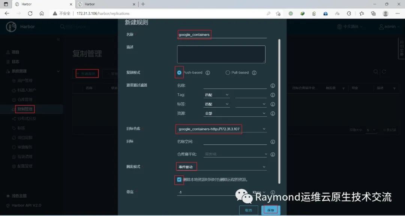405x216 pixels.
Task: Click the dialog vertical scrollbar
Action: pyautogui.click(x=279, y=111)
